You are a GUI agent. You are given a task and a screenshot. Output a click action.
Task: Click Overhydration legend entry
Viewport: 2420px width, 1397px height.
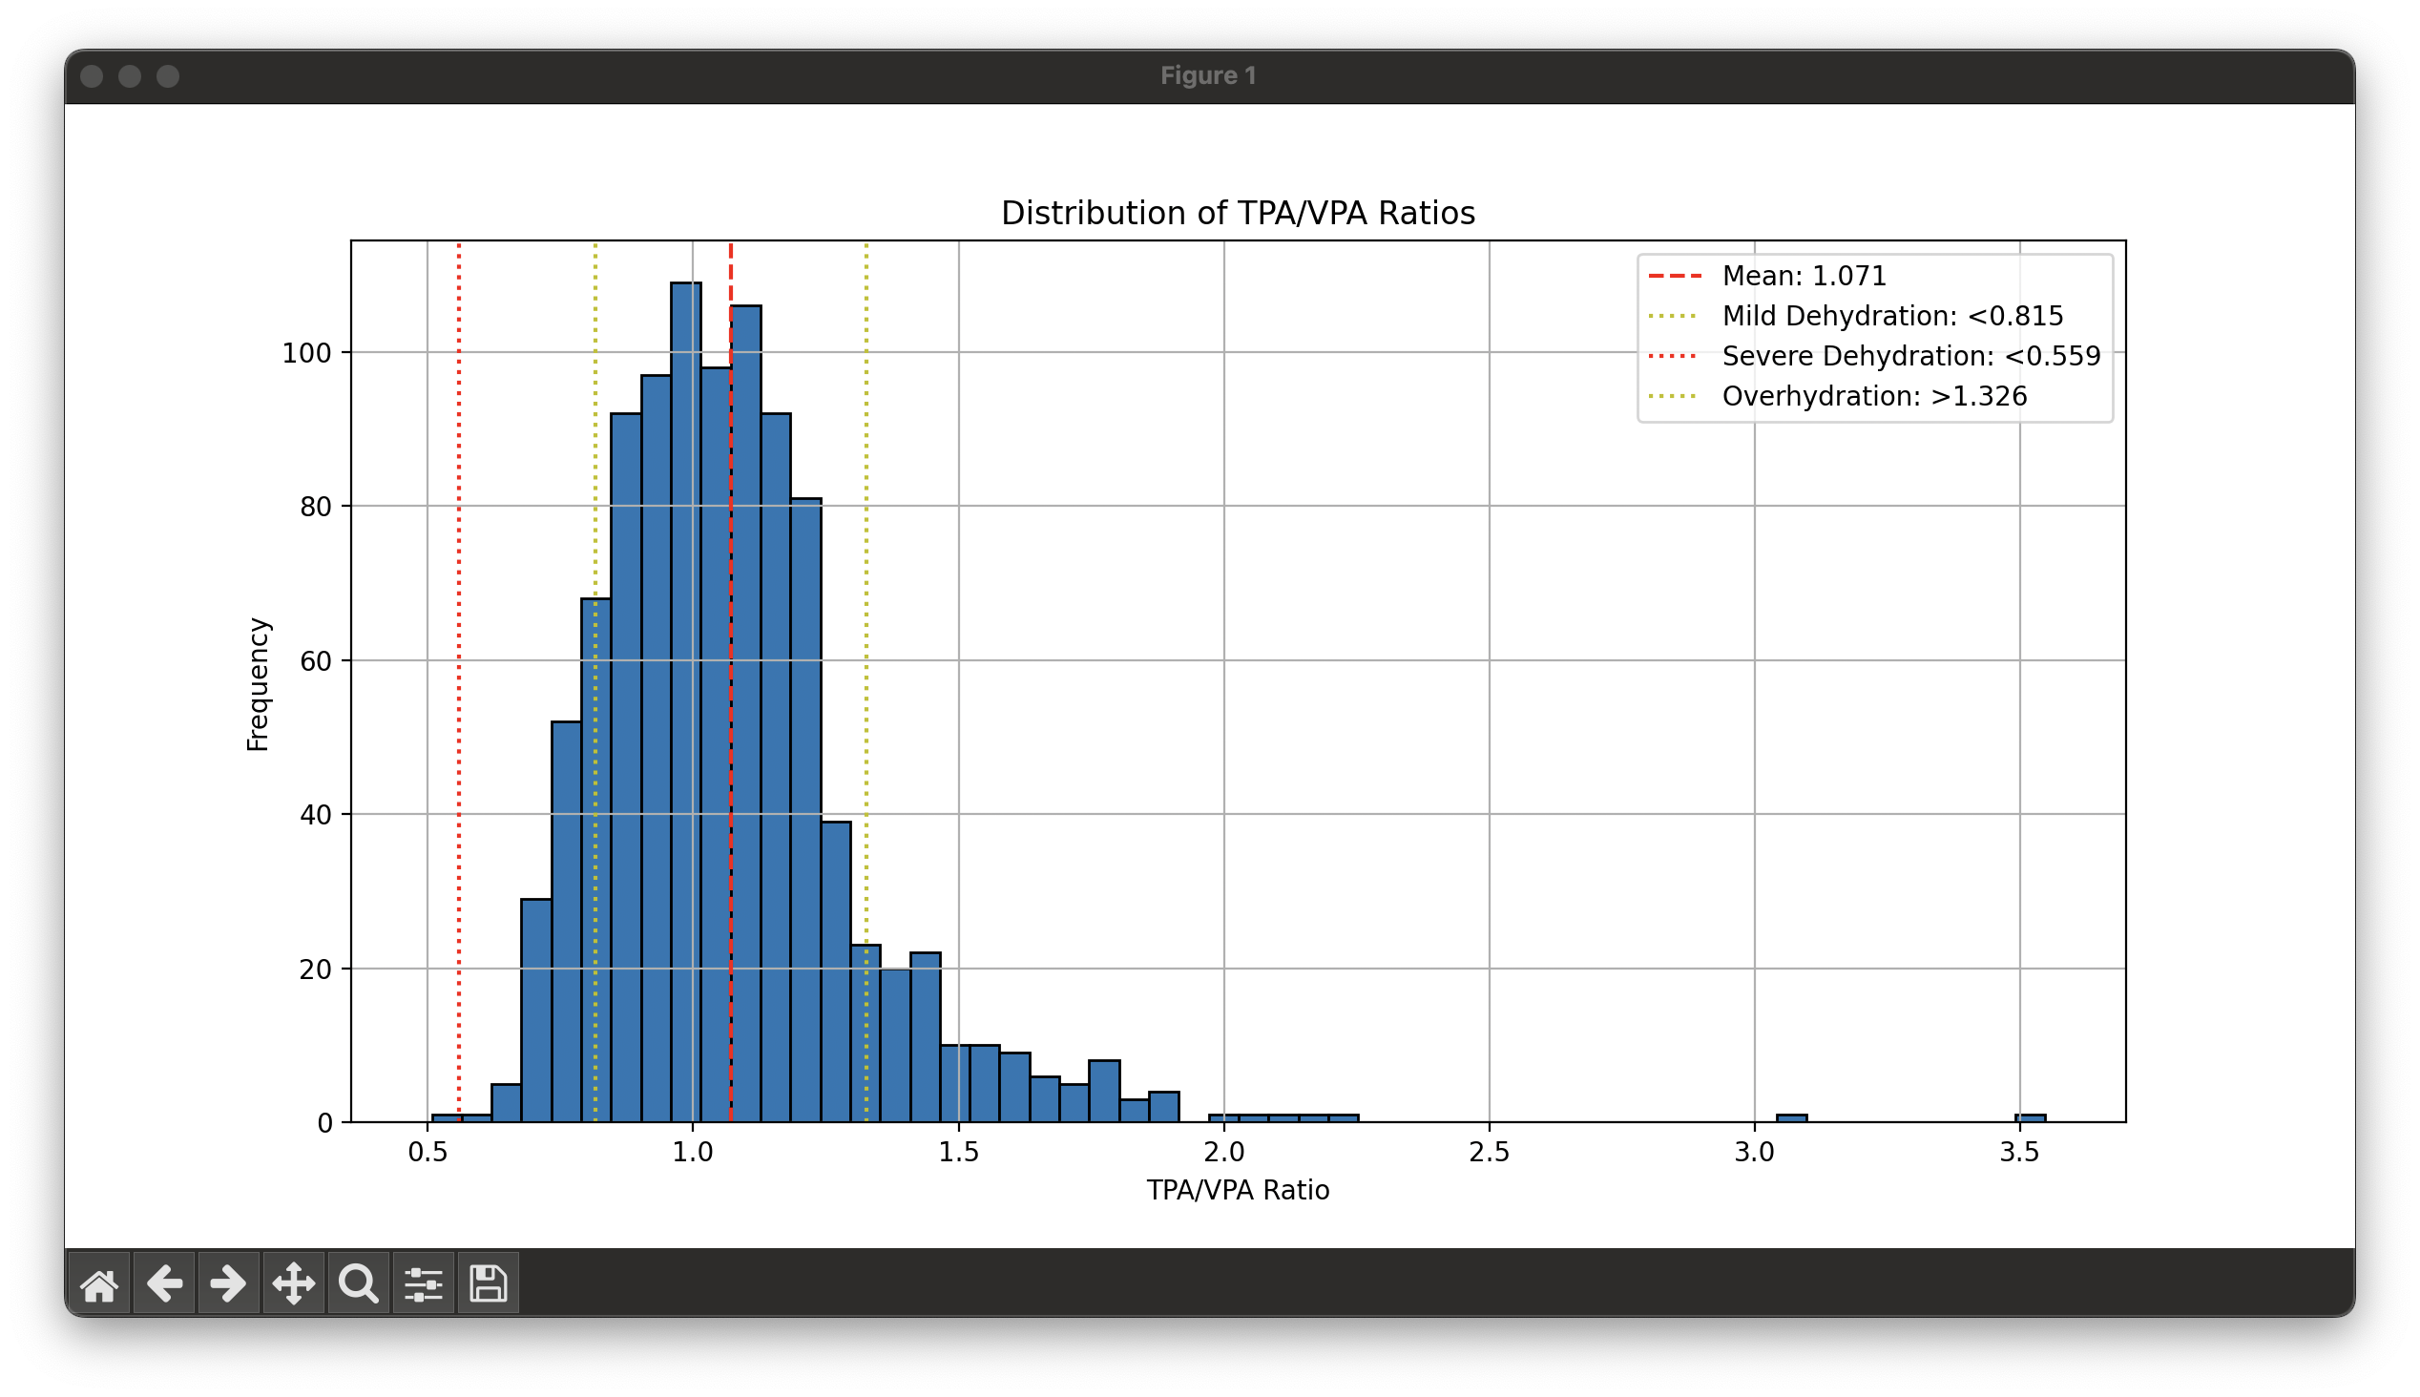click(1873, 397)
